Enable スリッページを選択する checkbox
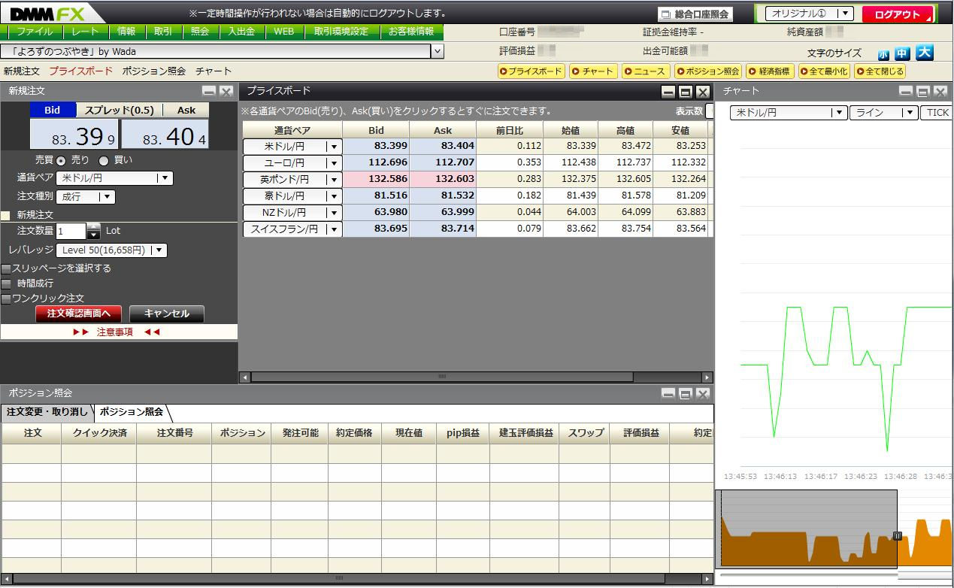 (6, 268)
